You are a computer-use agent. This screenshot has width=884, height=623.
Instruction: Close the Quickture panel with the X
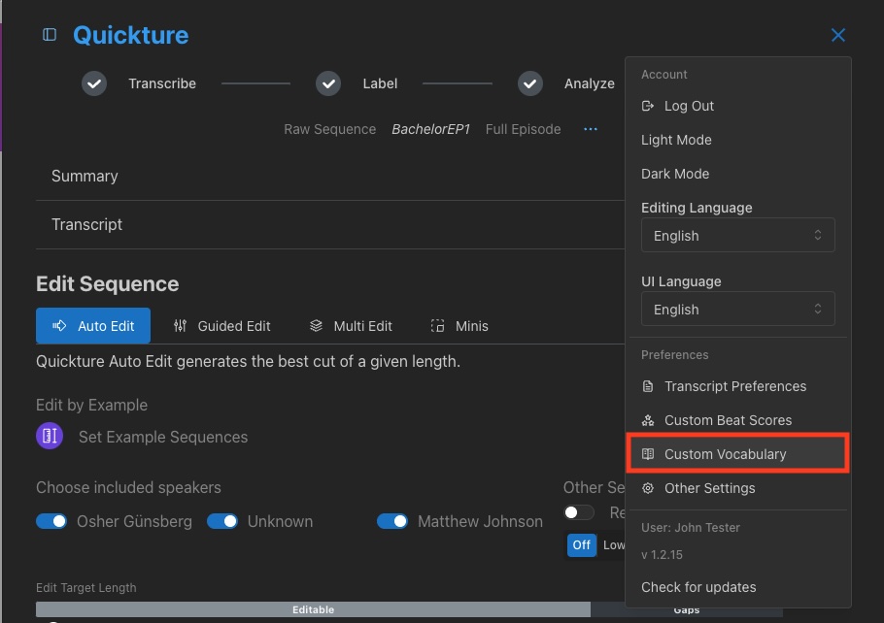(x=837, y=35)
